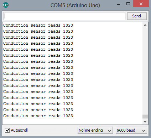Close the COM5 serial monitor window
Viewport: 151px width, 138px height.
(x=141, y=4)
